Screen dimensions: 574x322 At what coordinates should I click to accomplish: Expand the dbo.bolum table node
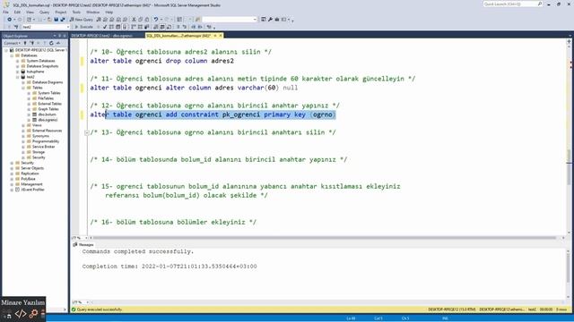click(29, 114)
